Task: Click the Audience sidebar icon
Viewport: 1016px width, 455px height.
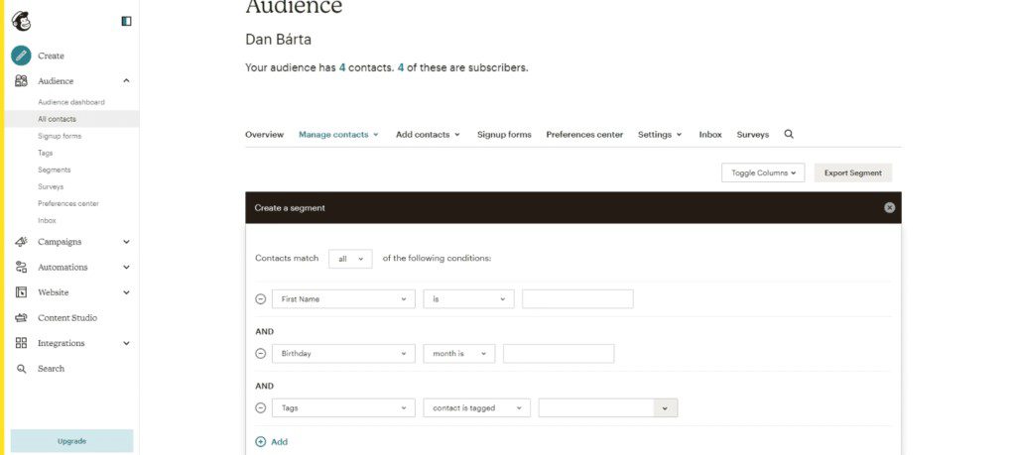Action: tap(21, 81)
